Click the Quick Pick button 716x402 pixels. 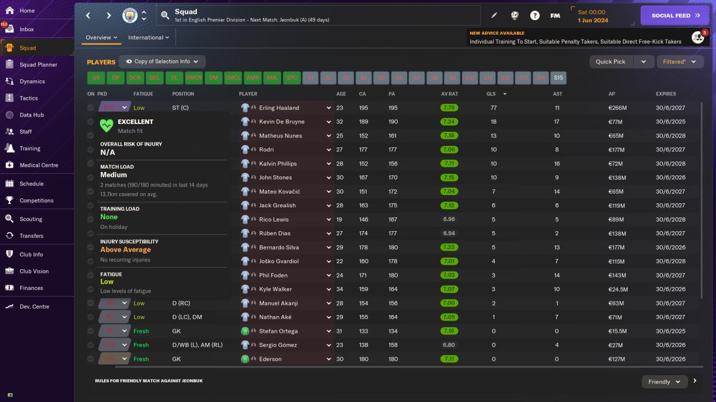tap(611, 61)
